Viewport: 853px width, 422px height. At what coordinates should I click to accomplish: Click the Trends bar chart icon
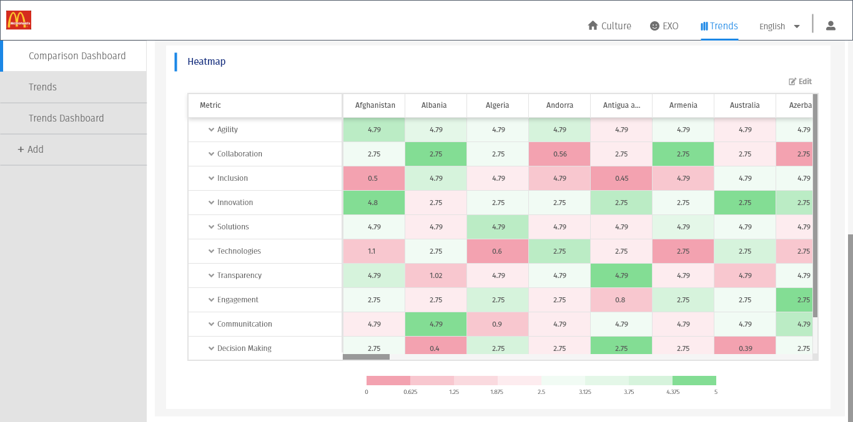(704, 26)
